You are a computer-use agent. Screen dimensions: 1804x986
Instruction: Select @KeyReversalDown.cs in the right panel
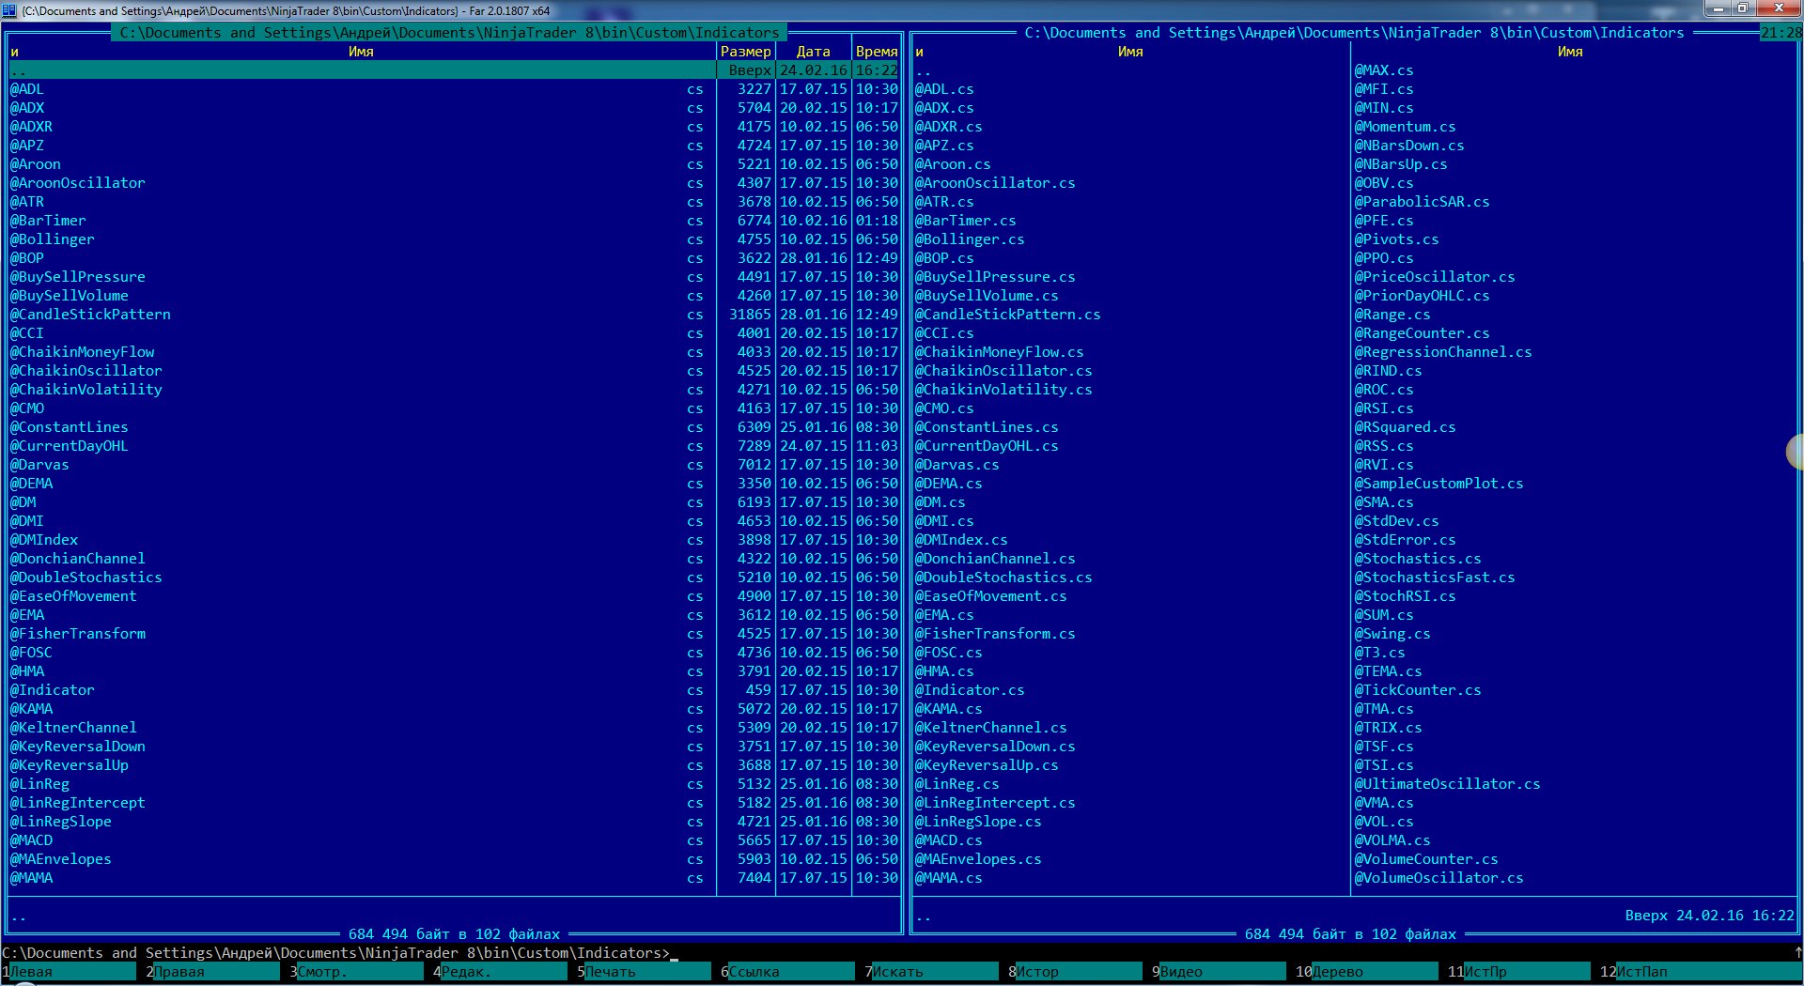coord(995,747)
